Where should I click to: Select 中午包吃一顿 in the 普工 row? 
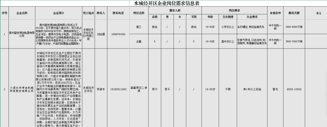tap(275, 27)
